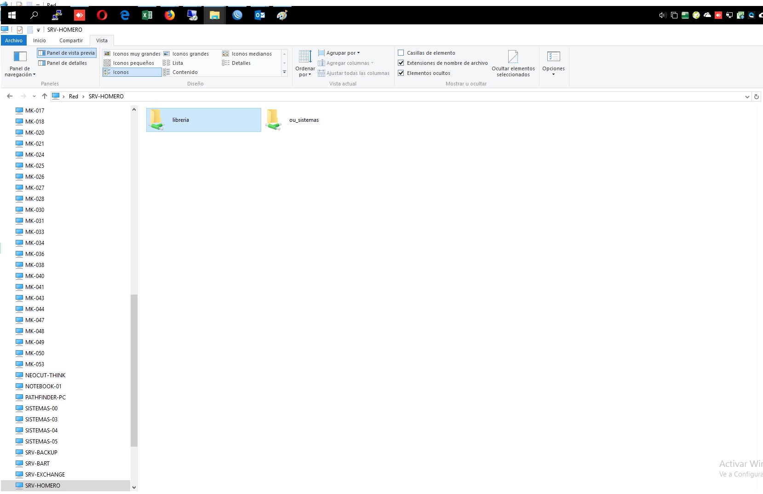Open address bar history dropdown arrow
The height and width of the screenshot is (494, 763).
tap(747, 97)
